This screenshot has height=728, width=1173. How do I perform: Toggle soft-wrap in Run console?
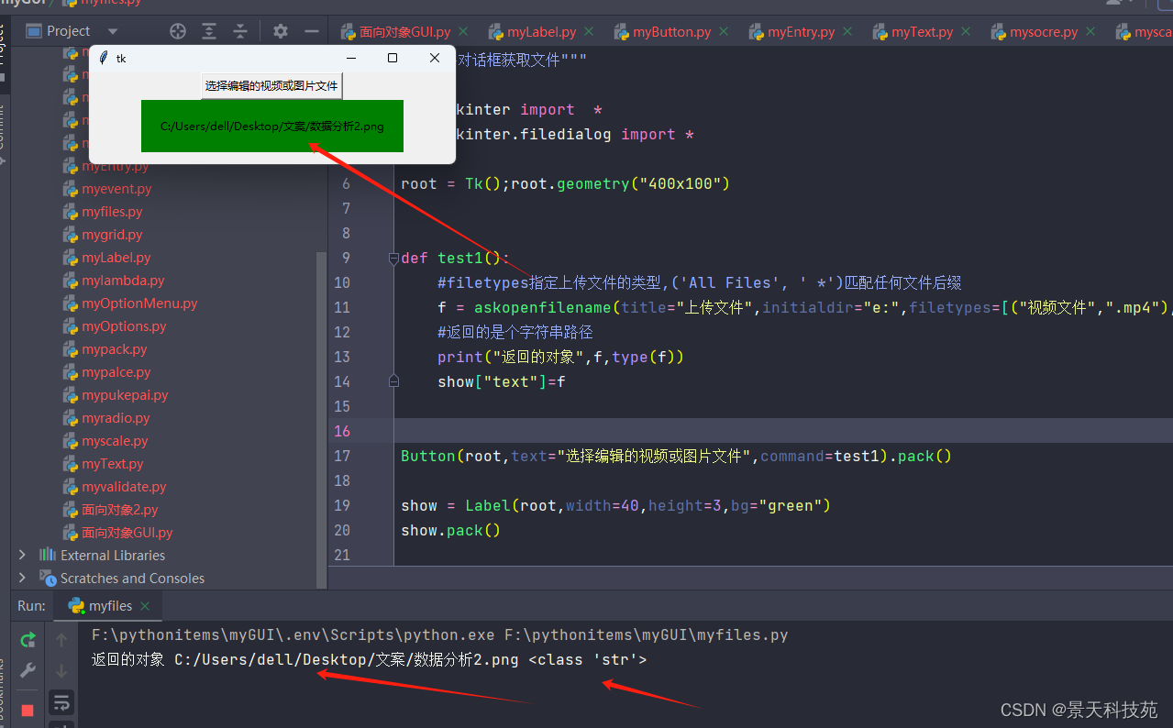[x=61, y=703]
